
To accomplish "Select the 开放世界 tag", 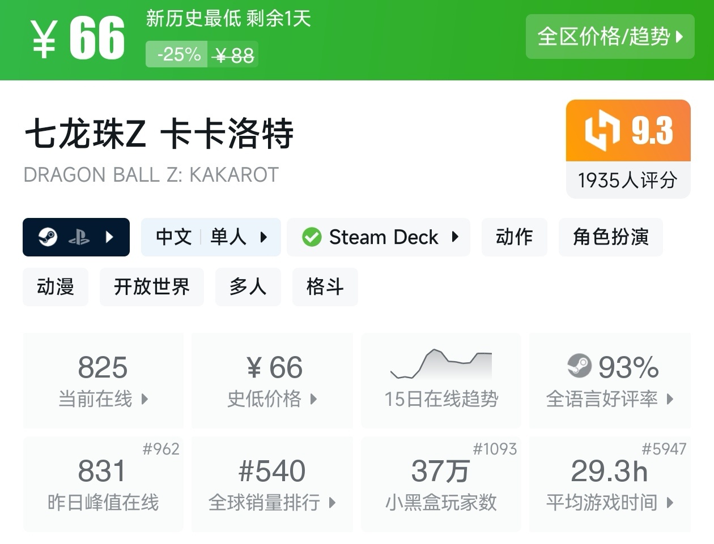I will (151, 287).
